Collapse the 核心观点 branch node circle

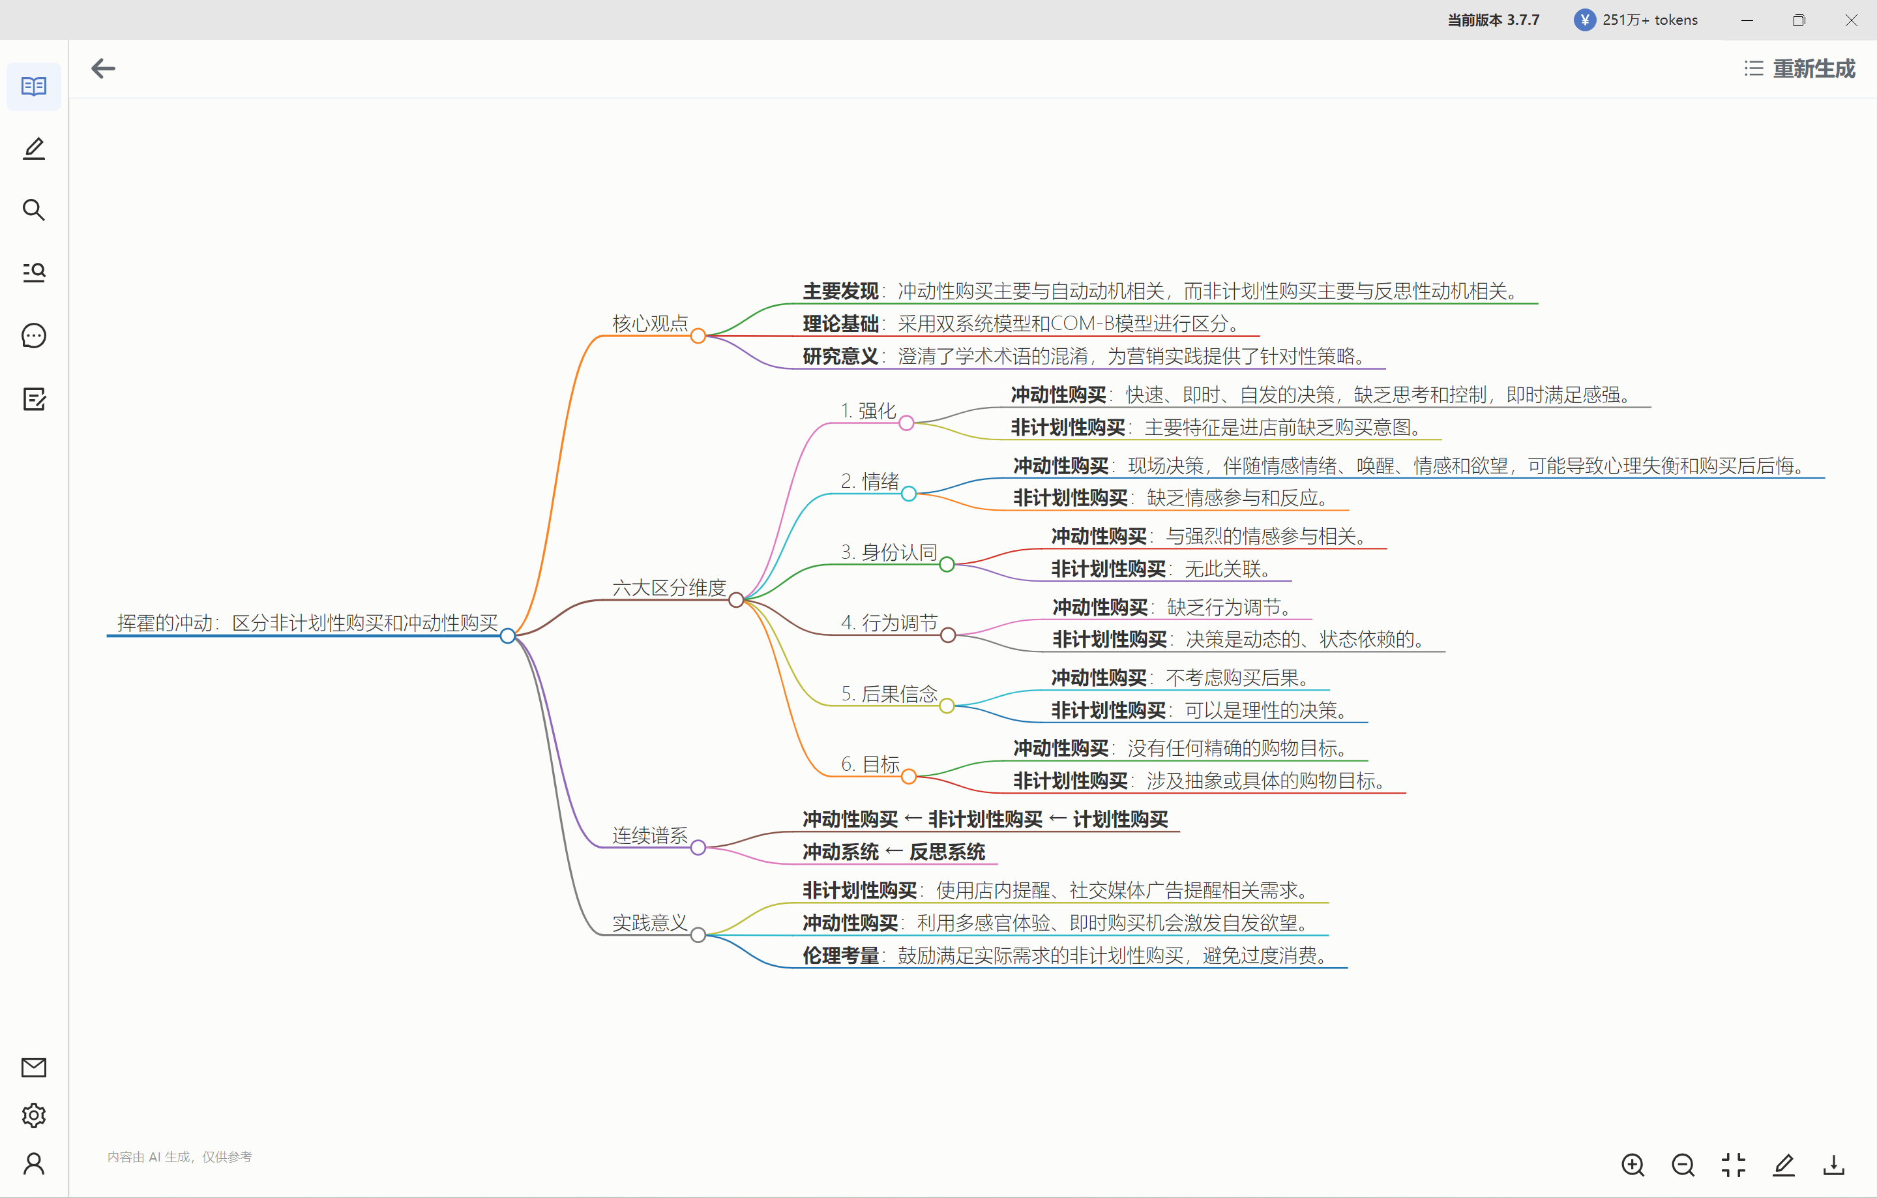[698, 336]
